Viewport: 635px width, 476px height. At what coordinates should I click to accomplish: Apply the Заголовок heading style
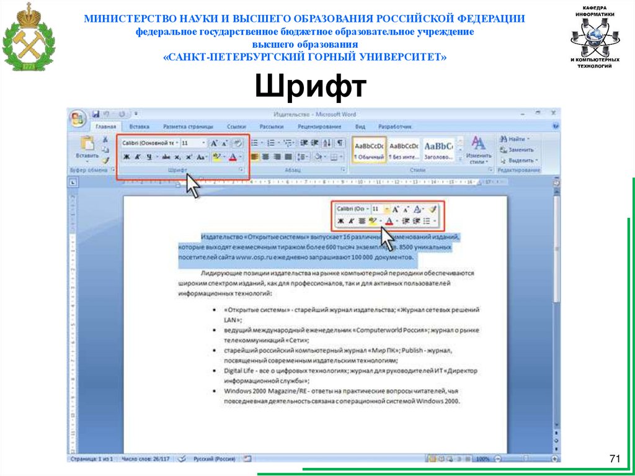coord(438,150)
